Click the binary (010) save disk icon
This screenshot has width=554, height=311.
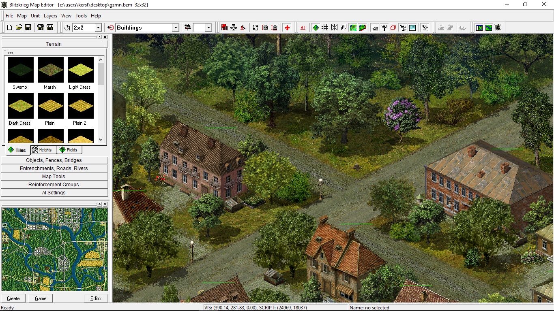coord(50,28)
